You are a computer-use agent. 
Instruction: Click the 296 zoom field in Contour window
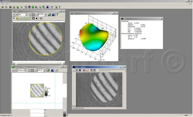tap(40, 70)
